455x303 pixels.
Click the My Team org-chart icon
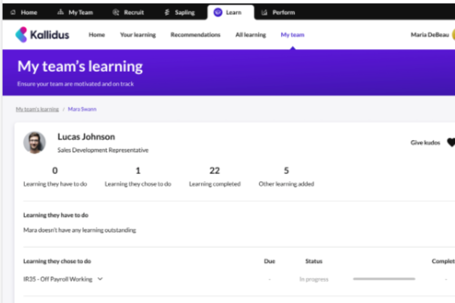(x=61, y=12)
